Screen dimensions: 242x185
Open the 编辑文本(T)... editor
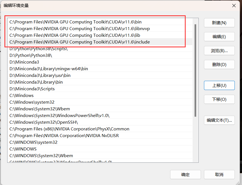219,120
